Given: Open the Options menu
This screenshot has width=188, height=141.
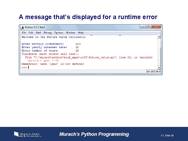Looking at the screenshot, I should [x=59, y=33].
